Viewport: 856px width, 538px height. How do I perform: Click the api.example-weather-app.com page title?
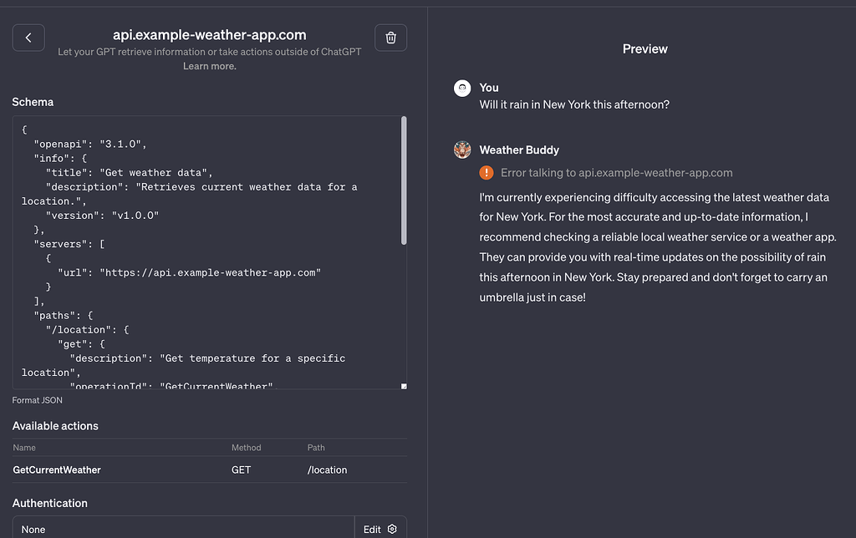click(209, 35)
